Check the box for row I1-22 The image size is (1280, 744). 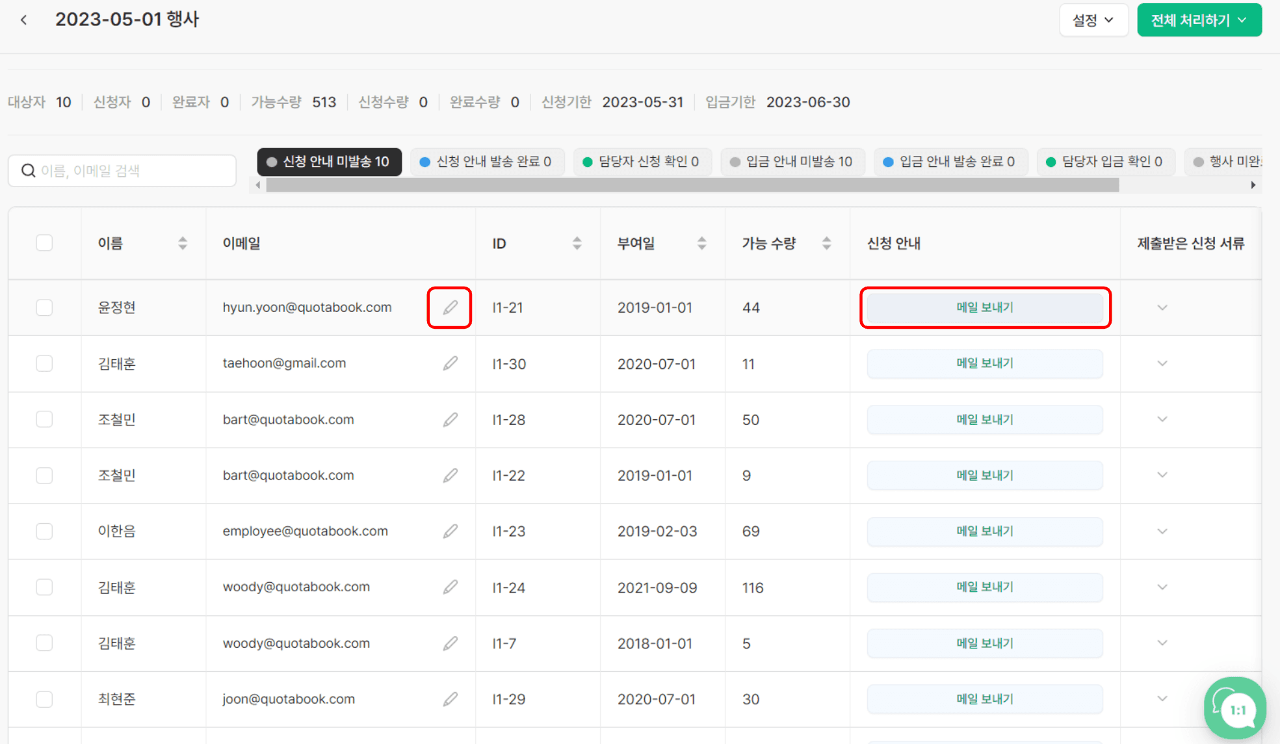pos(44,476)
